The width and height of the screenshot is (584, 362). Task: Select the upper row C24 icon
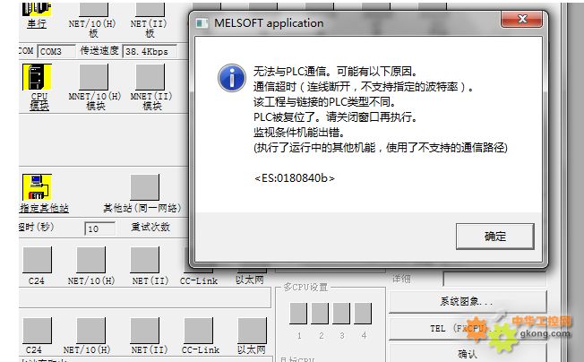coord(38,260)
